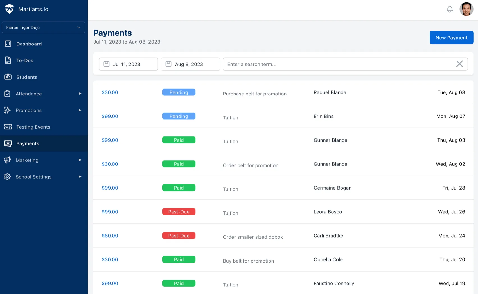
Task: Click the Marketing megaphone icon
Action: (8, 160)
